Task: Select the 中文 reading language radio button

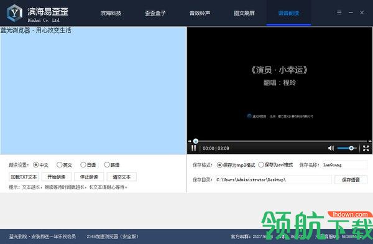Action: [x=35, y=165]
